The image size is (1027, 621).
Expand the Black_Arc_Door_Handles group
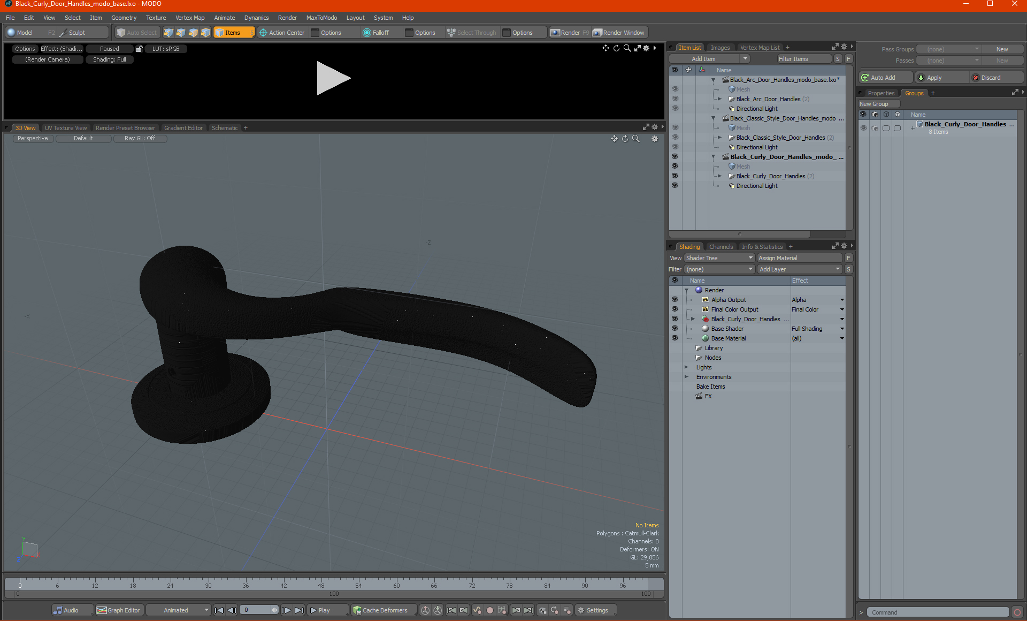pos(719,99)
